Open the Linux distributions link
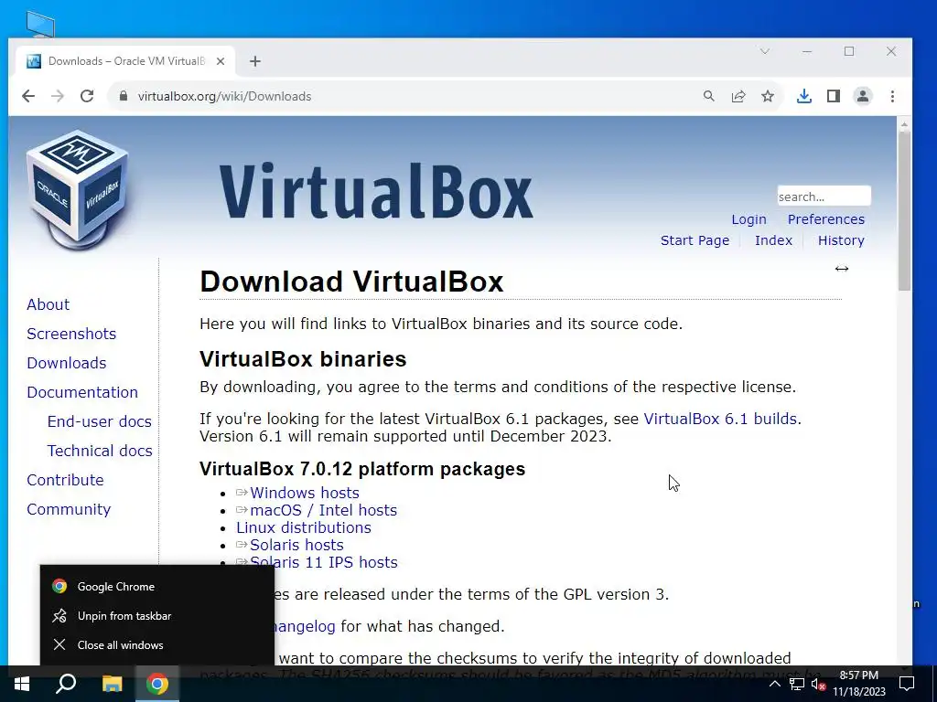The height and width of the screenshot is (702, 937). [304, 527]
